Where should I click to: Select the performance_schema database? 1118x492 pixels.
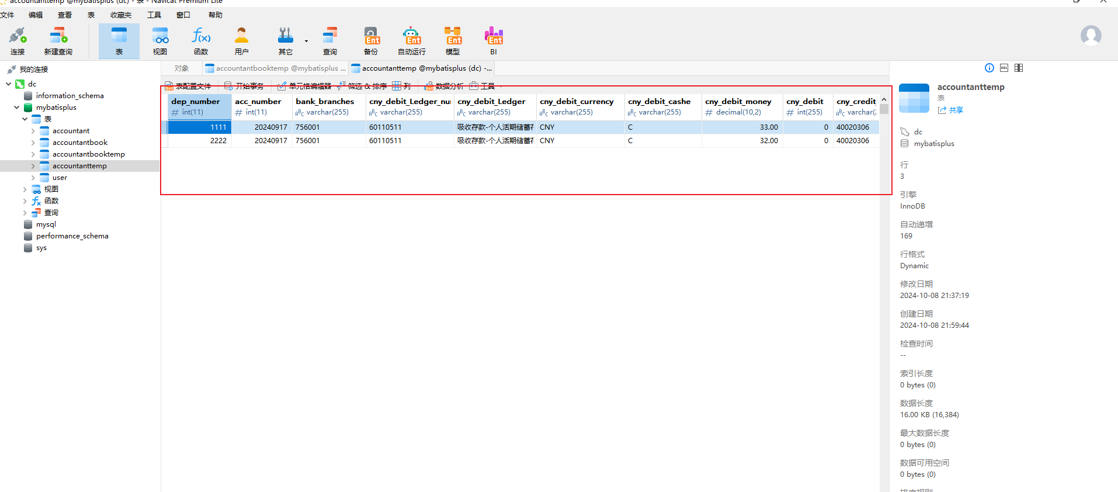72,236
